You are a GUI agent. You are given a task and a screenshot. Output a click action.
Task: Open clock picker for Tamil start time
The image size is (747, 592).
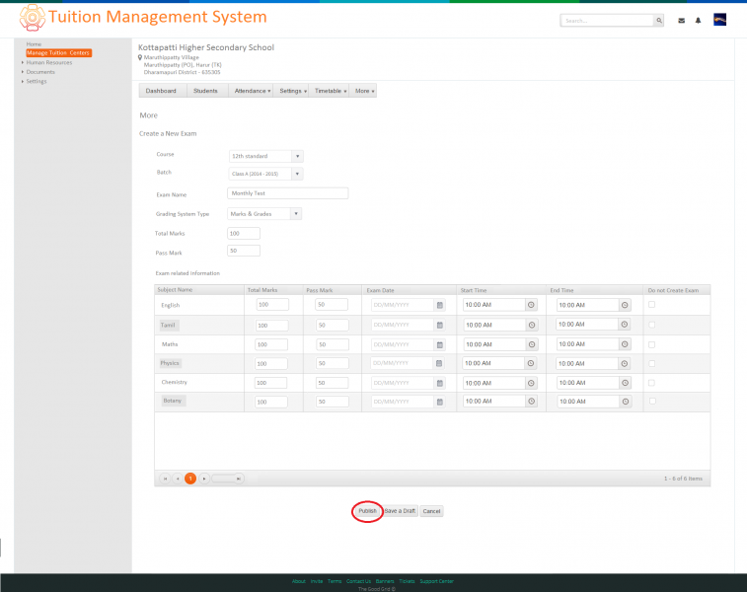click(532, 325)
